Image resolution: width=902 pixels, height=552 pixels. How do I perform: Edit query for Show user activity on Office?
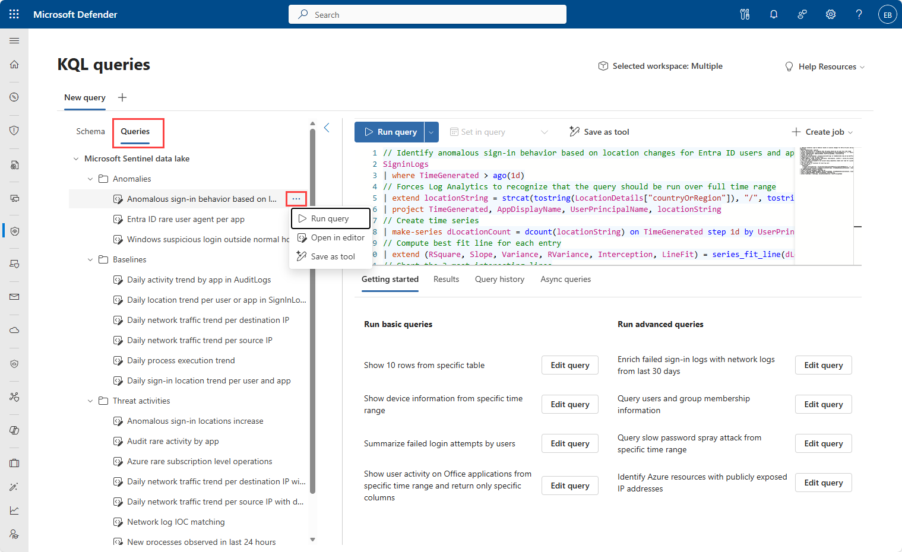click(x=570, y=486)
